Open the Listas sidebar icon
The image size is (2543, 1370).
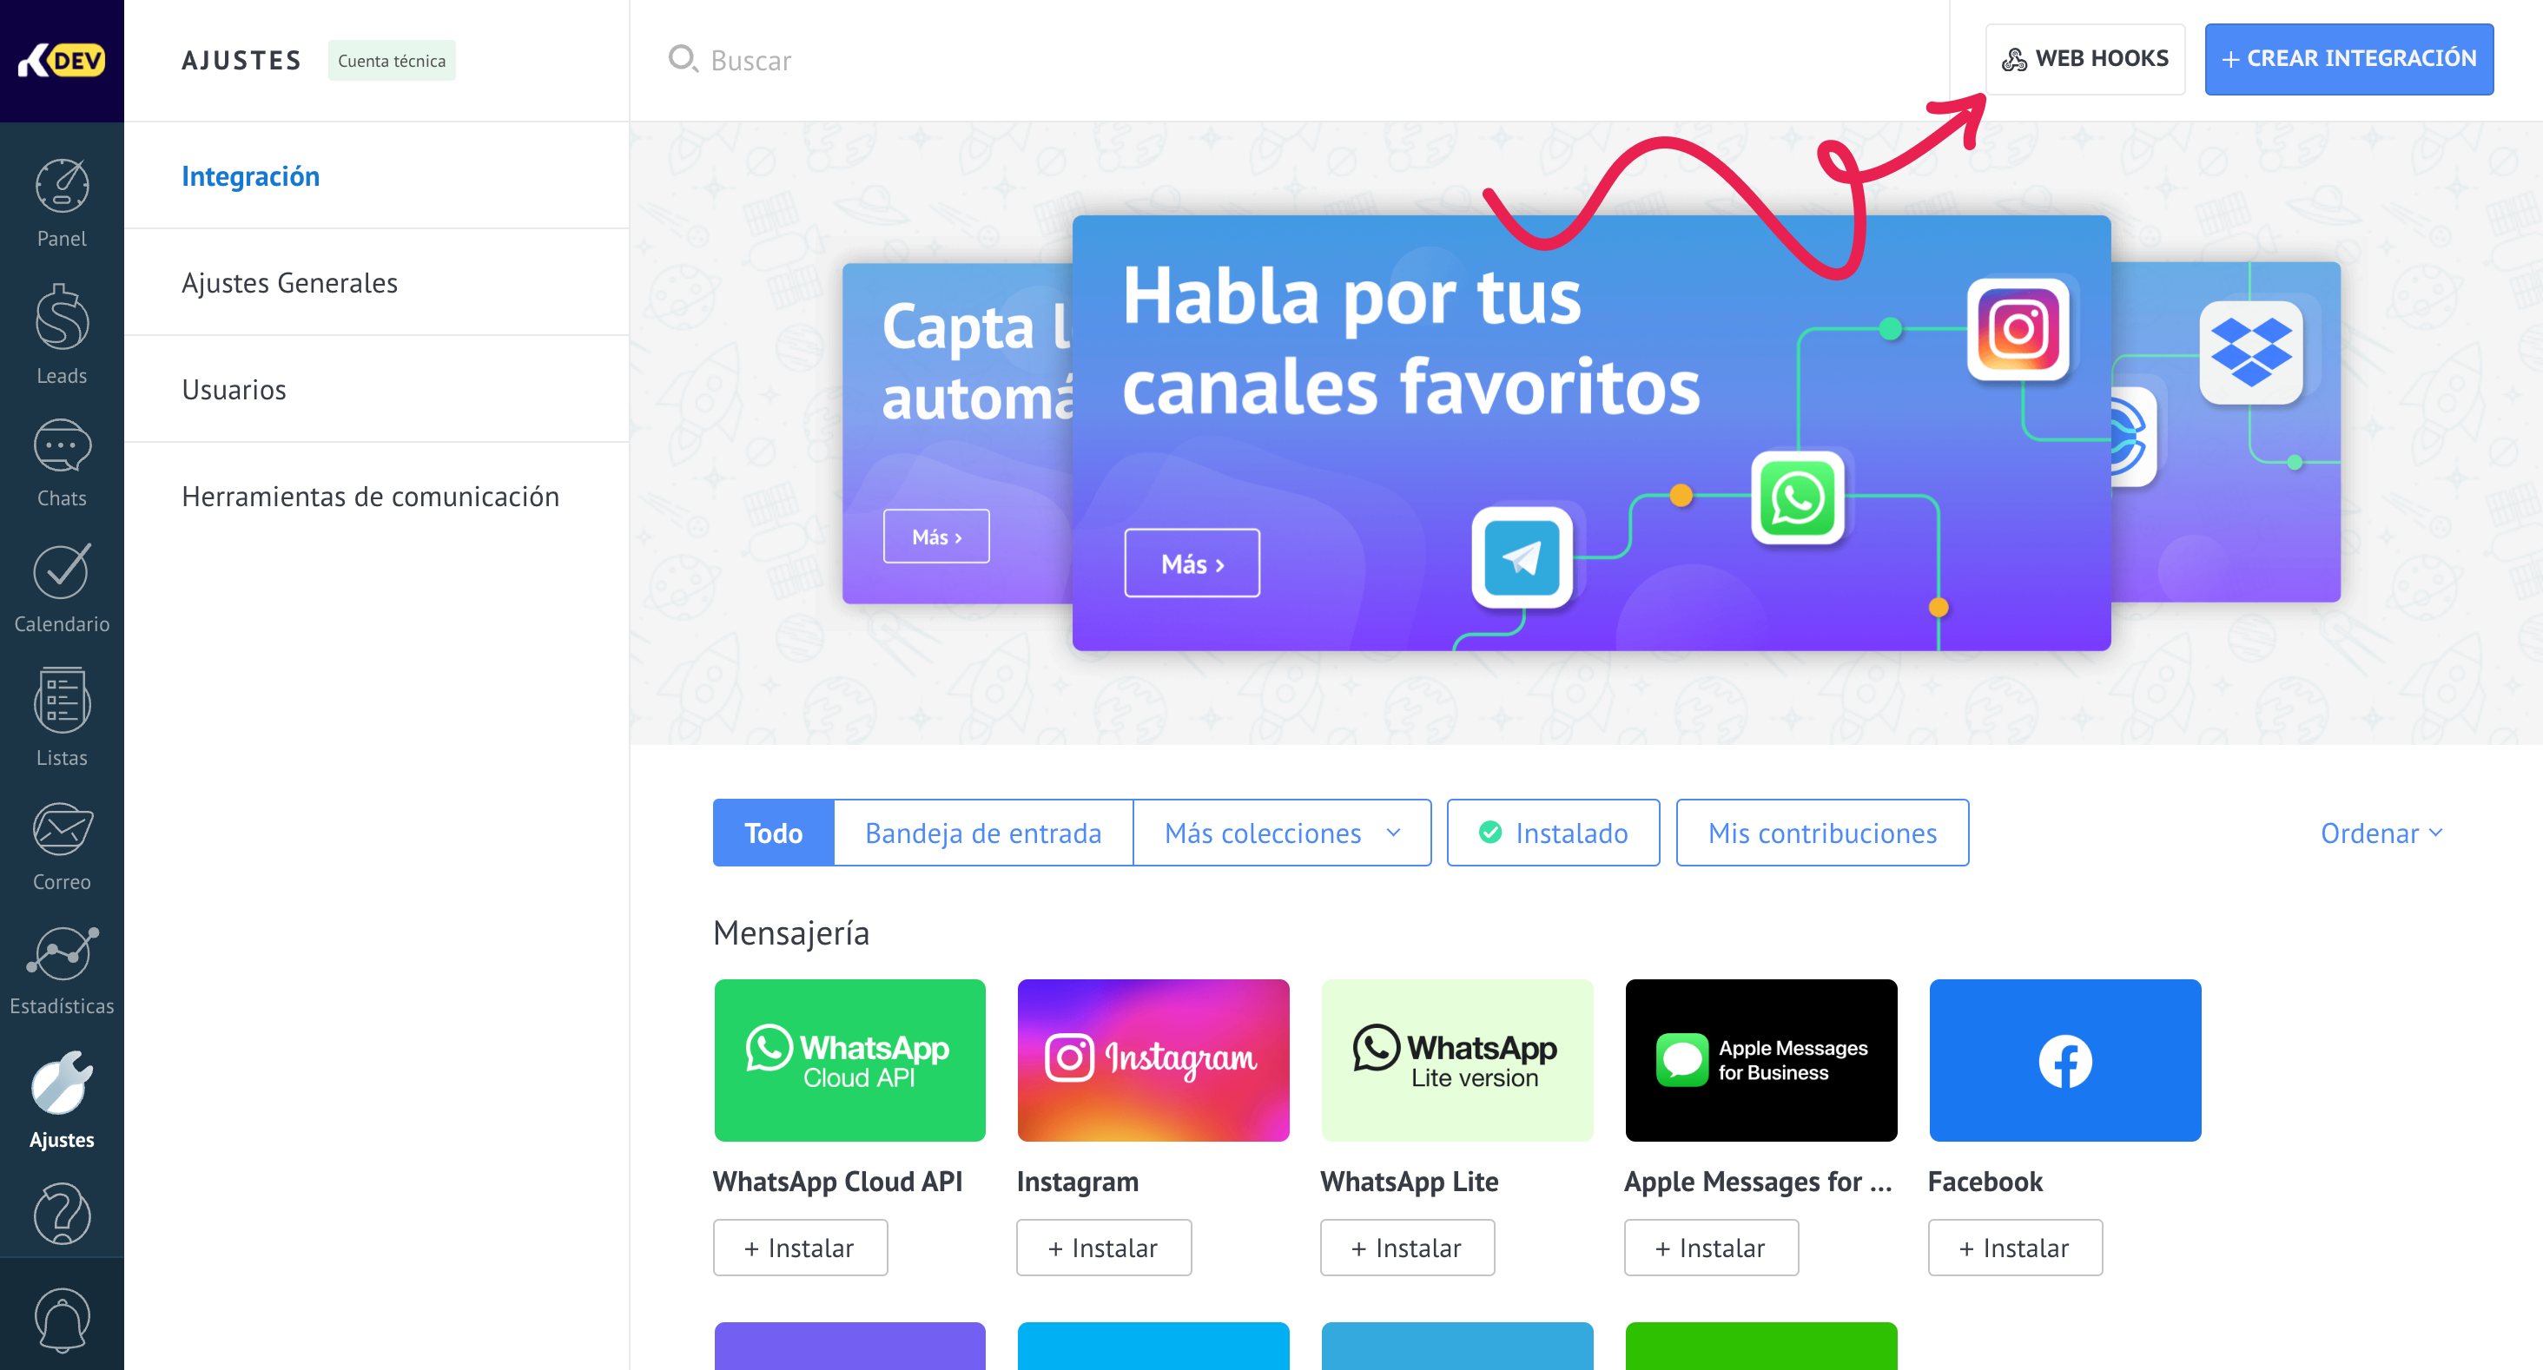61,700
